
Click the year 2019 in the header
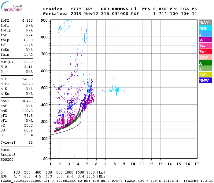click(x=76, y=14)
